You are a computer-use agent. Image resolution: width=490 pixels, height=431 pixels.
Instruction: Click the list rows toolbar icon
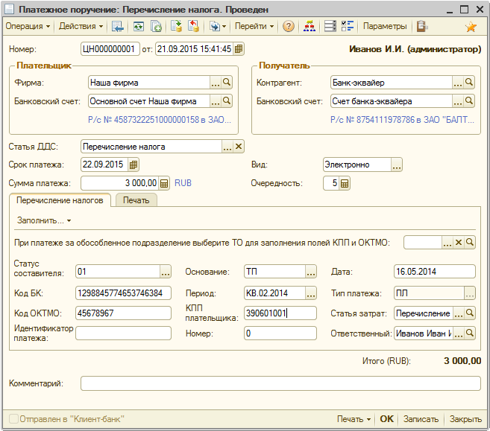(330, 26)
